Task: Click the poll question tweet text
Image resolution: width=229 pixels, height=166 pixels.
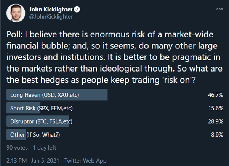Action: (114, 57)
